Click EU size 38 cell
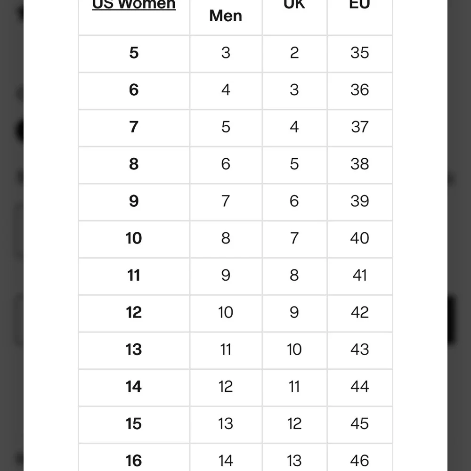This screenshot has width=471, height=471. [359, 164]
